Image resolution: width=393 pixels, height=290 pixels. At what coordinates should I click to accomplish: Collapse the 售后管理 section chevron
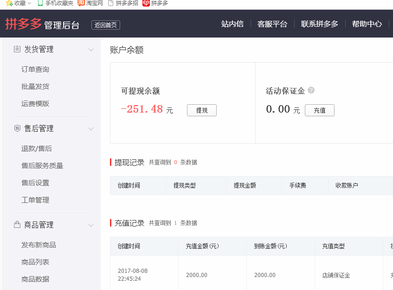[91, 129]
